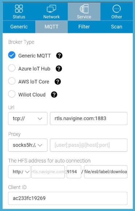This screenshot has height=211, width=135.
Task: Open the HFS http protocol dropdown
Action: coord(19,172)
